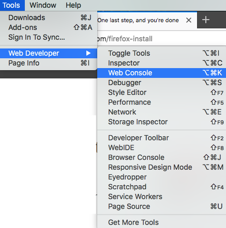
Task: Click Get More Tools
Action: click(161, 222)
